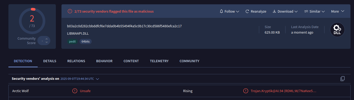The image size is (354, 100).
Task: Expand the Follow dropdown chevron
Action: pyautogui.click(x=238, y=12)
